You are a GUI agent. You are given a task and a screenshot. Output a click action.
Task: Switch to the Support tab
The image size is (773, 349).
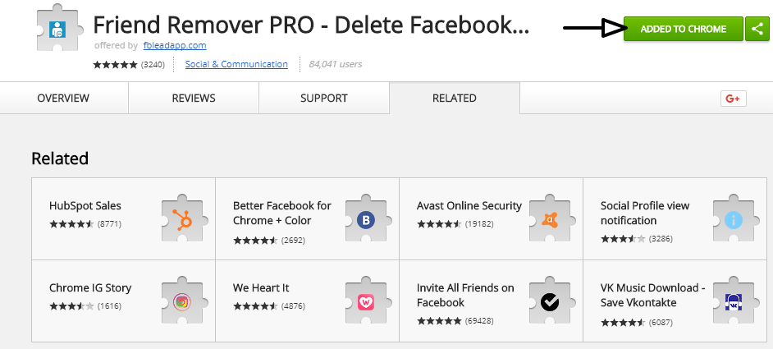coord(324,99)
